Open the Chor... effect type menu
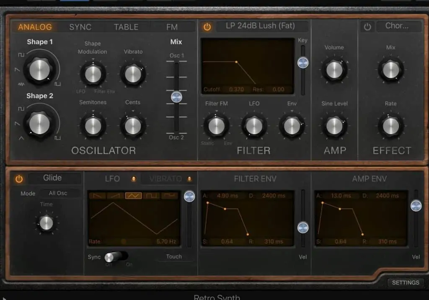Viewport: 429px width, 300px height. (398, 26)
